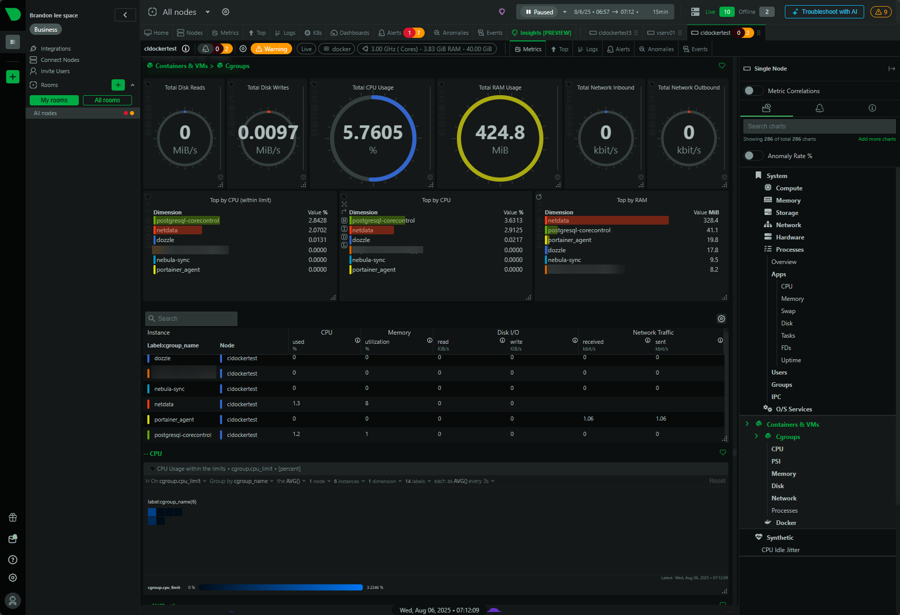This screenshot has width=900, height=615.
Task: Collapse the left sidebar with arrow button
Action: point(125,15)
